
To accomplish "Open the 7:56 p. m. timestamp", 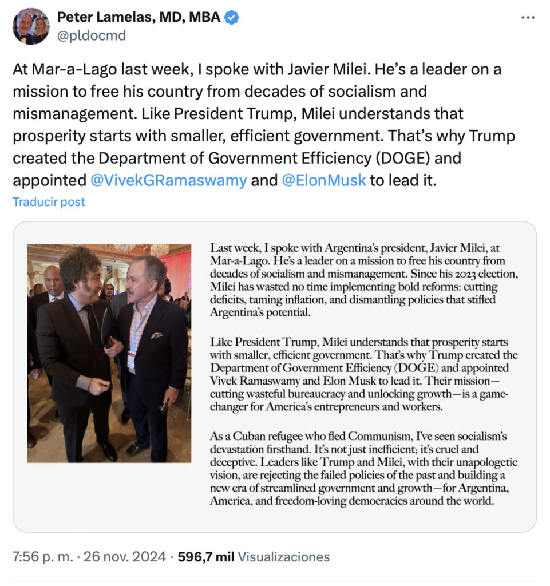I will [x=43, y=556].
